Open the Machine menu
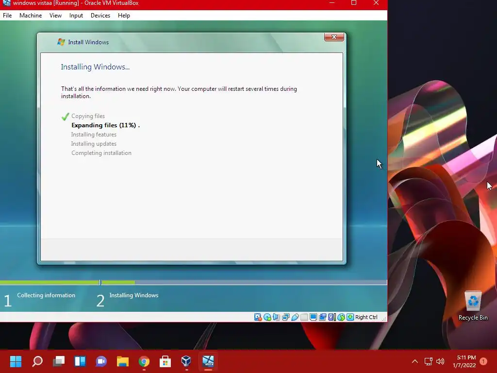 pyautogui.click(x=31, y=15)
